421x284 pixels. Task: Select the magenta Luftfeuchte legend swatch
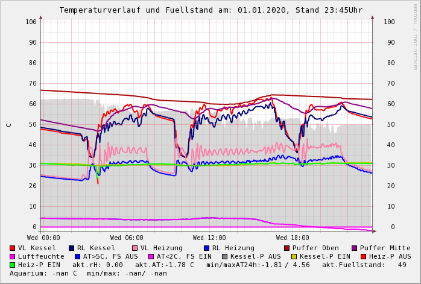pyautogui.click(x=13, y=256)
